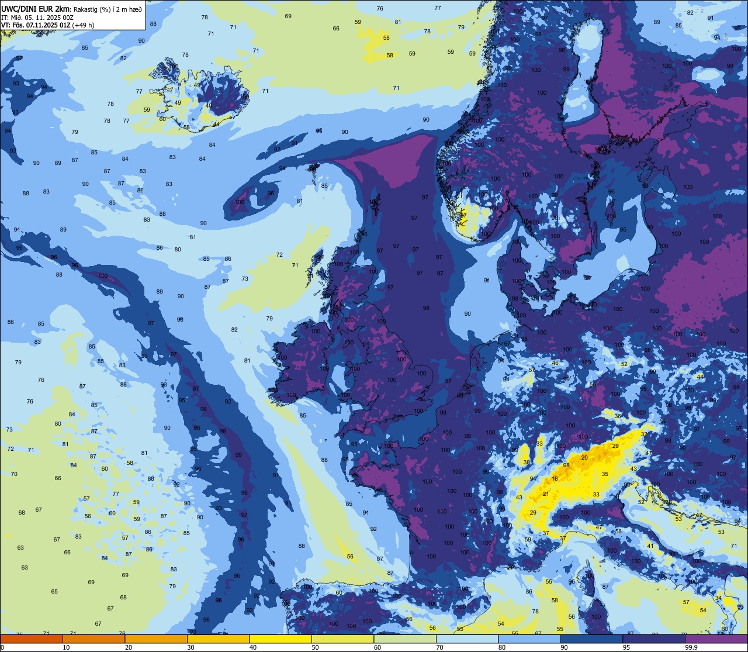Viewport: 748px width, 652px height.
Task: Click the legend tick label "95"
Action: (626, 647)
